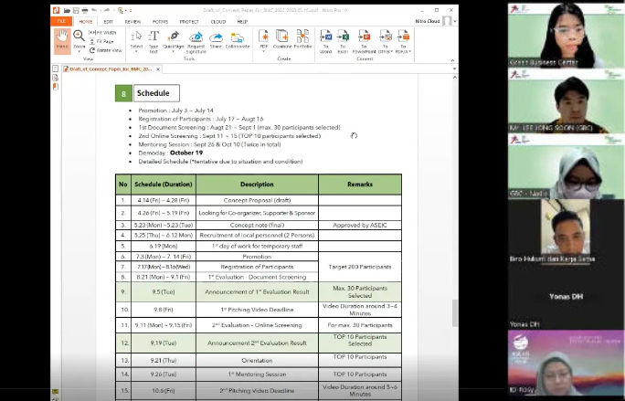Convert document To PowerPoint
The image size is (625, 401).
(364, 39)
